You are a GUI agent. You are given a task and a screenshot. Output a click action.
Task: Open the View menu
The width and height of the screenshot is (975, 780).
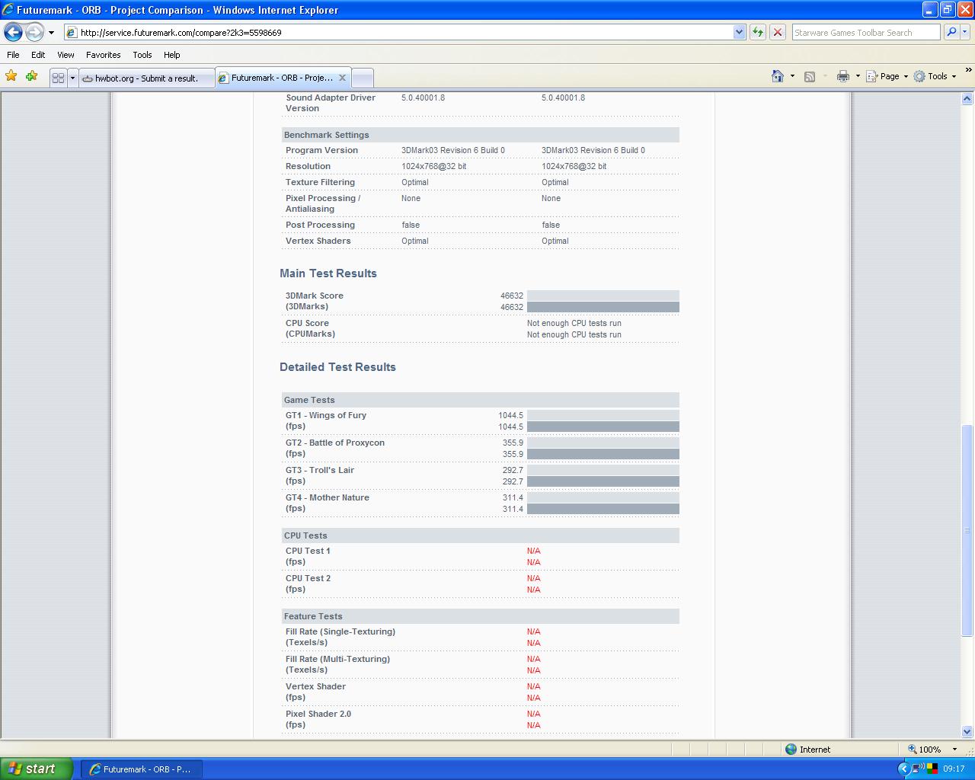(x=66, y=55)
